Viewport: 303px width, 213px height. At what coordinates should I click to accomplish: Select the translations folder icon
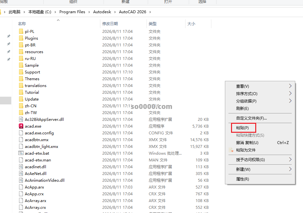21,85
